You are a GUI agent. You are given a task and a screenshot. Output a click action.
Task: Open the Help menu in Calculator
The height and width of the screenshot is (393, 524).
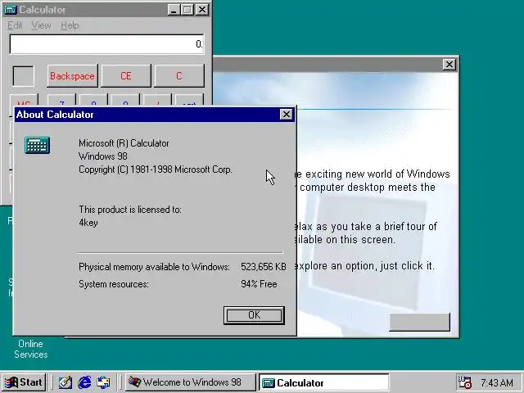point(70,25)
